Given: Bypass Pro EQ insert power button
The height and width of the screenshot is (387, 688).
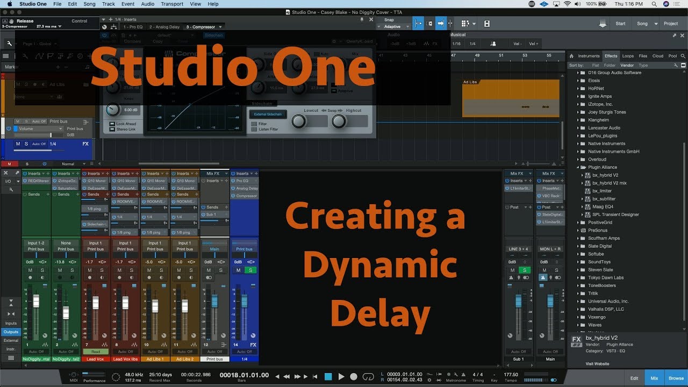Looking at the screenshot, I should (234, 181).
